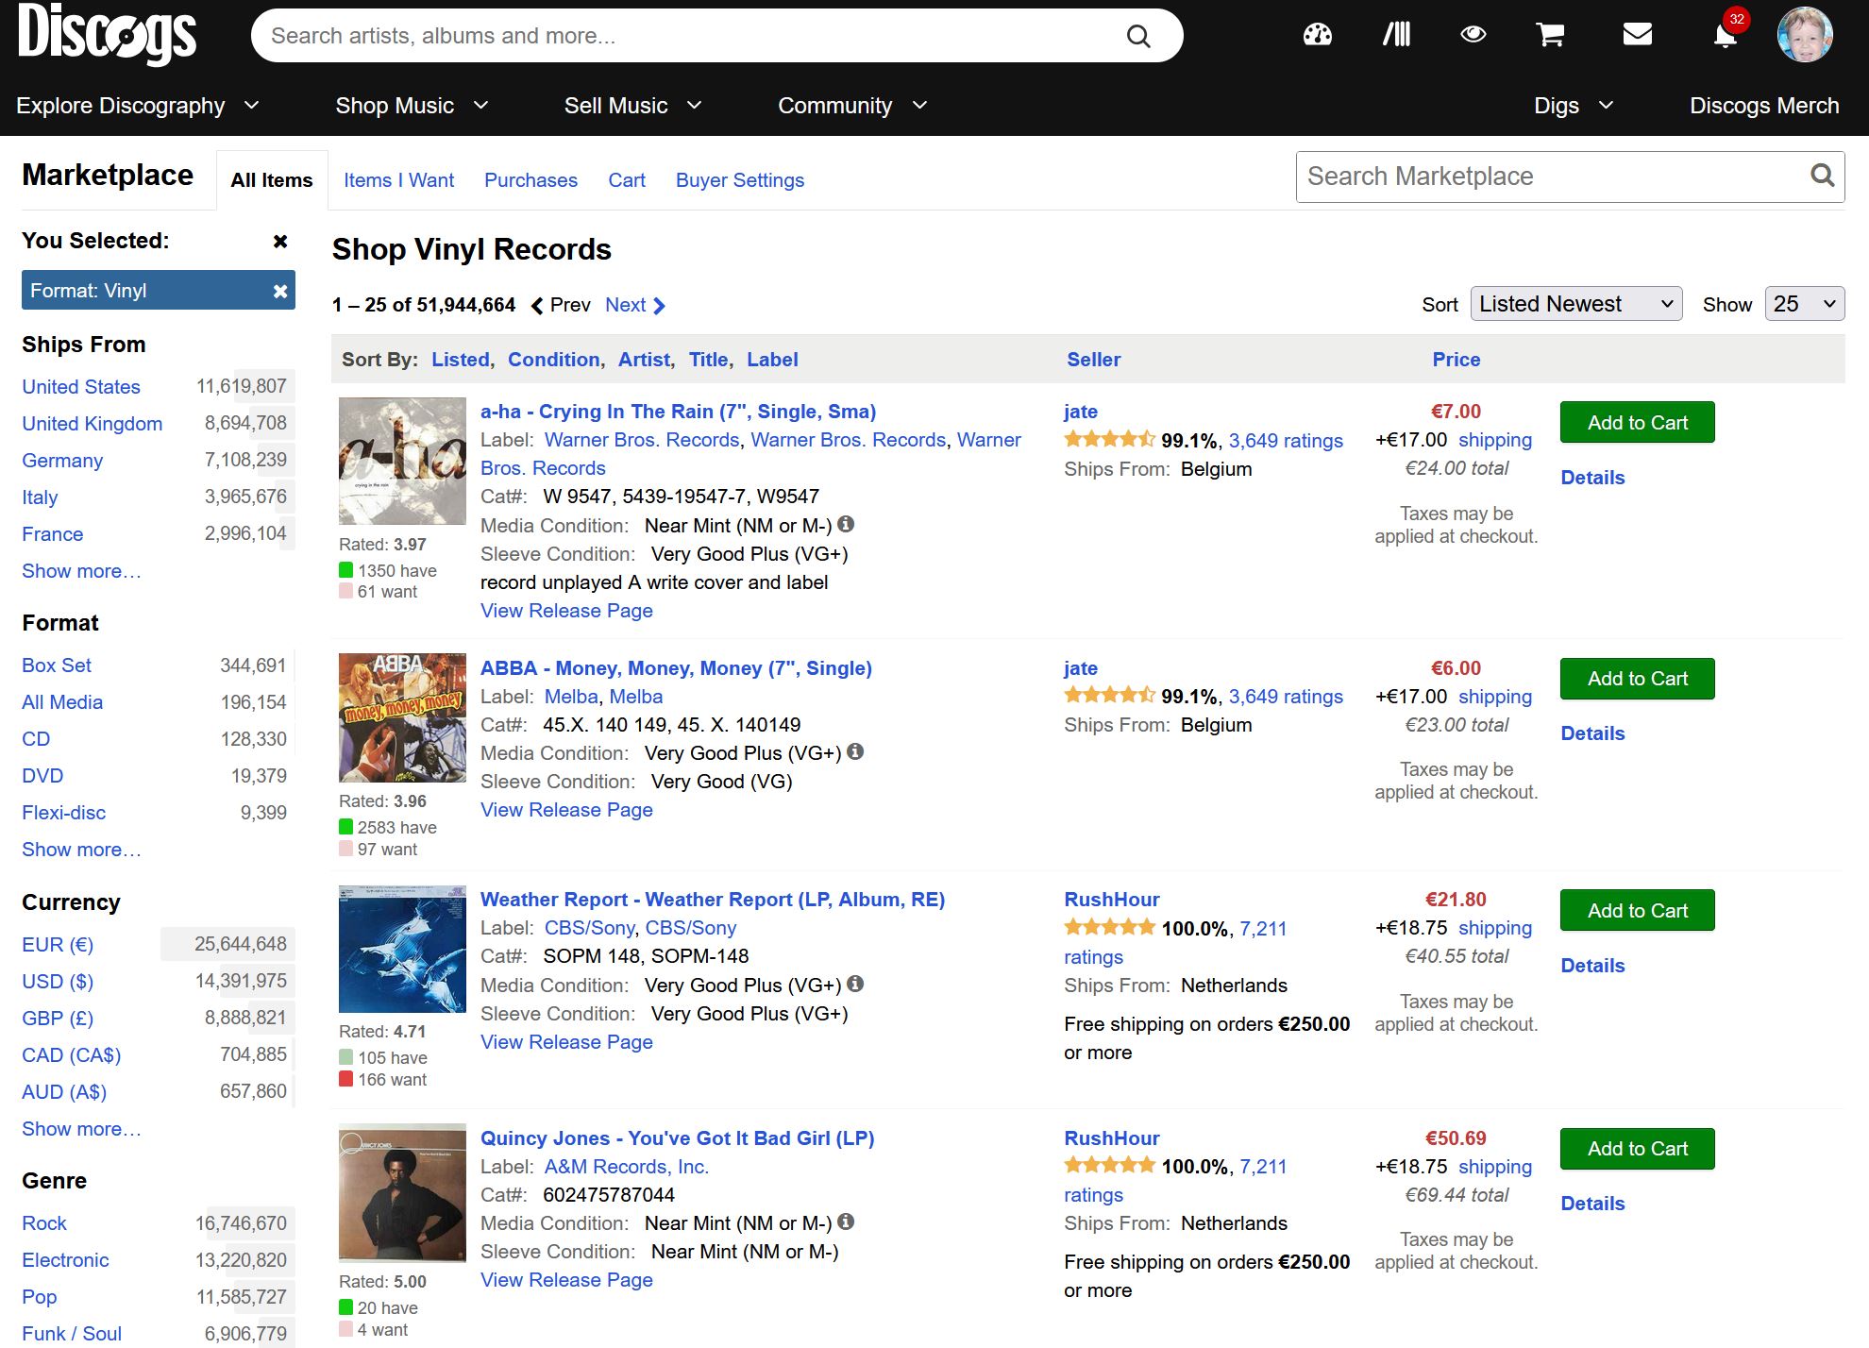Image resolution: width=1869 pixels, height=1348 pixels.
Task: Go to the Next results page
Action: point(635,305)
